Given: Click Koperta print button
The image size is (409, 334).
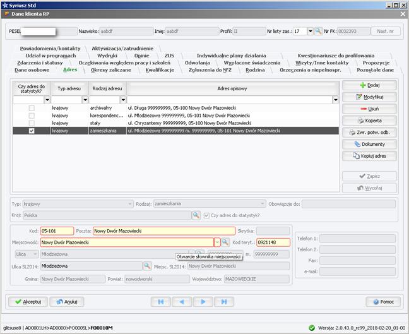Looking at the screenshot, I should pyautogui.click(x=369, y=121).
